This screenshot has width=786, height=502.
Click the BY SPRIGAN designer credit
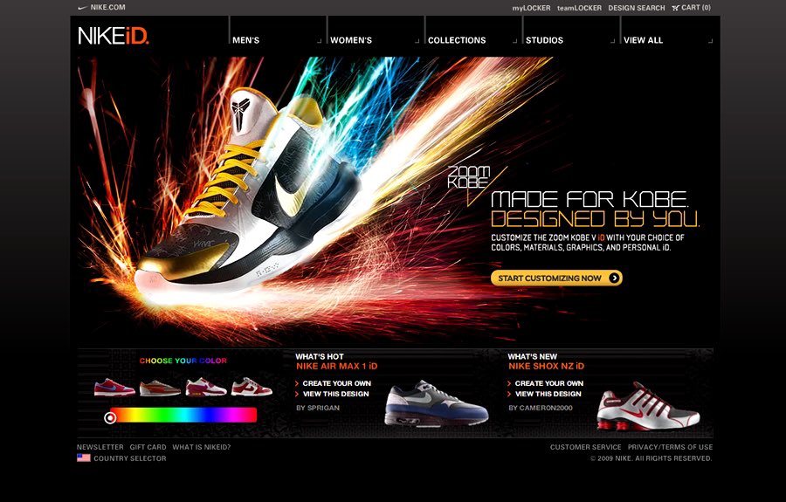point(318,408)
